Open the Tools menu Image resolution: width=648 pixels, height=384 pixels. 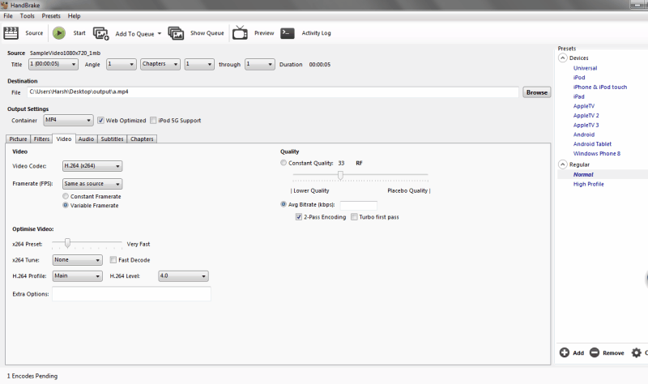coord(28,16)
